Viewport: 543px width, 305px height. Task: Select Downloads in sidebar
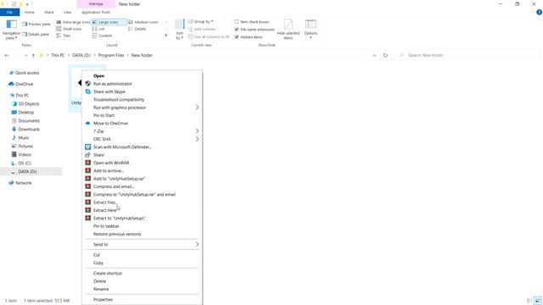click(25, 130)
